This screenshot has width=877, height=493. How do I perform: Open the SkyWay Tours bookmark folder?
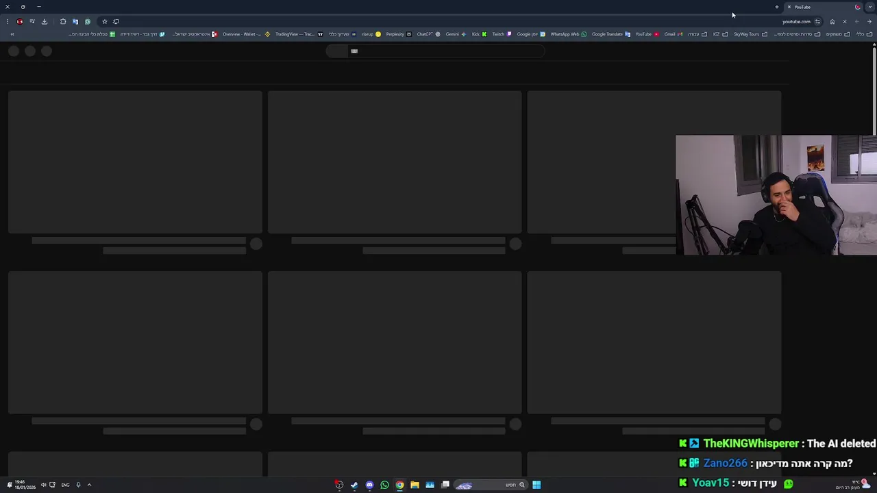pyautogui.click(x=750, y=34)
